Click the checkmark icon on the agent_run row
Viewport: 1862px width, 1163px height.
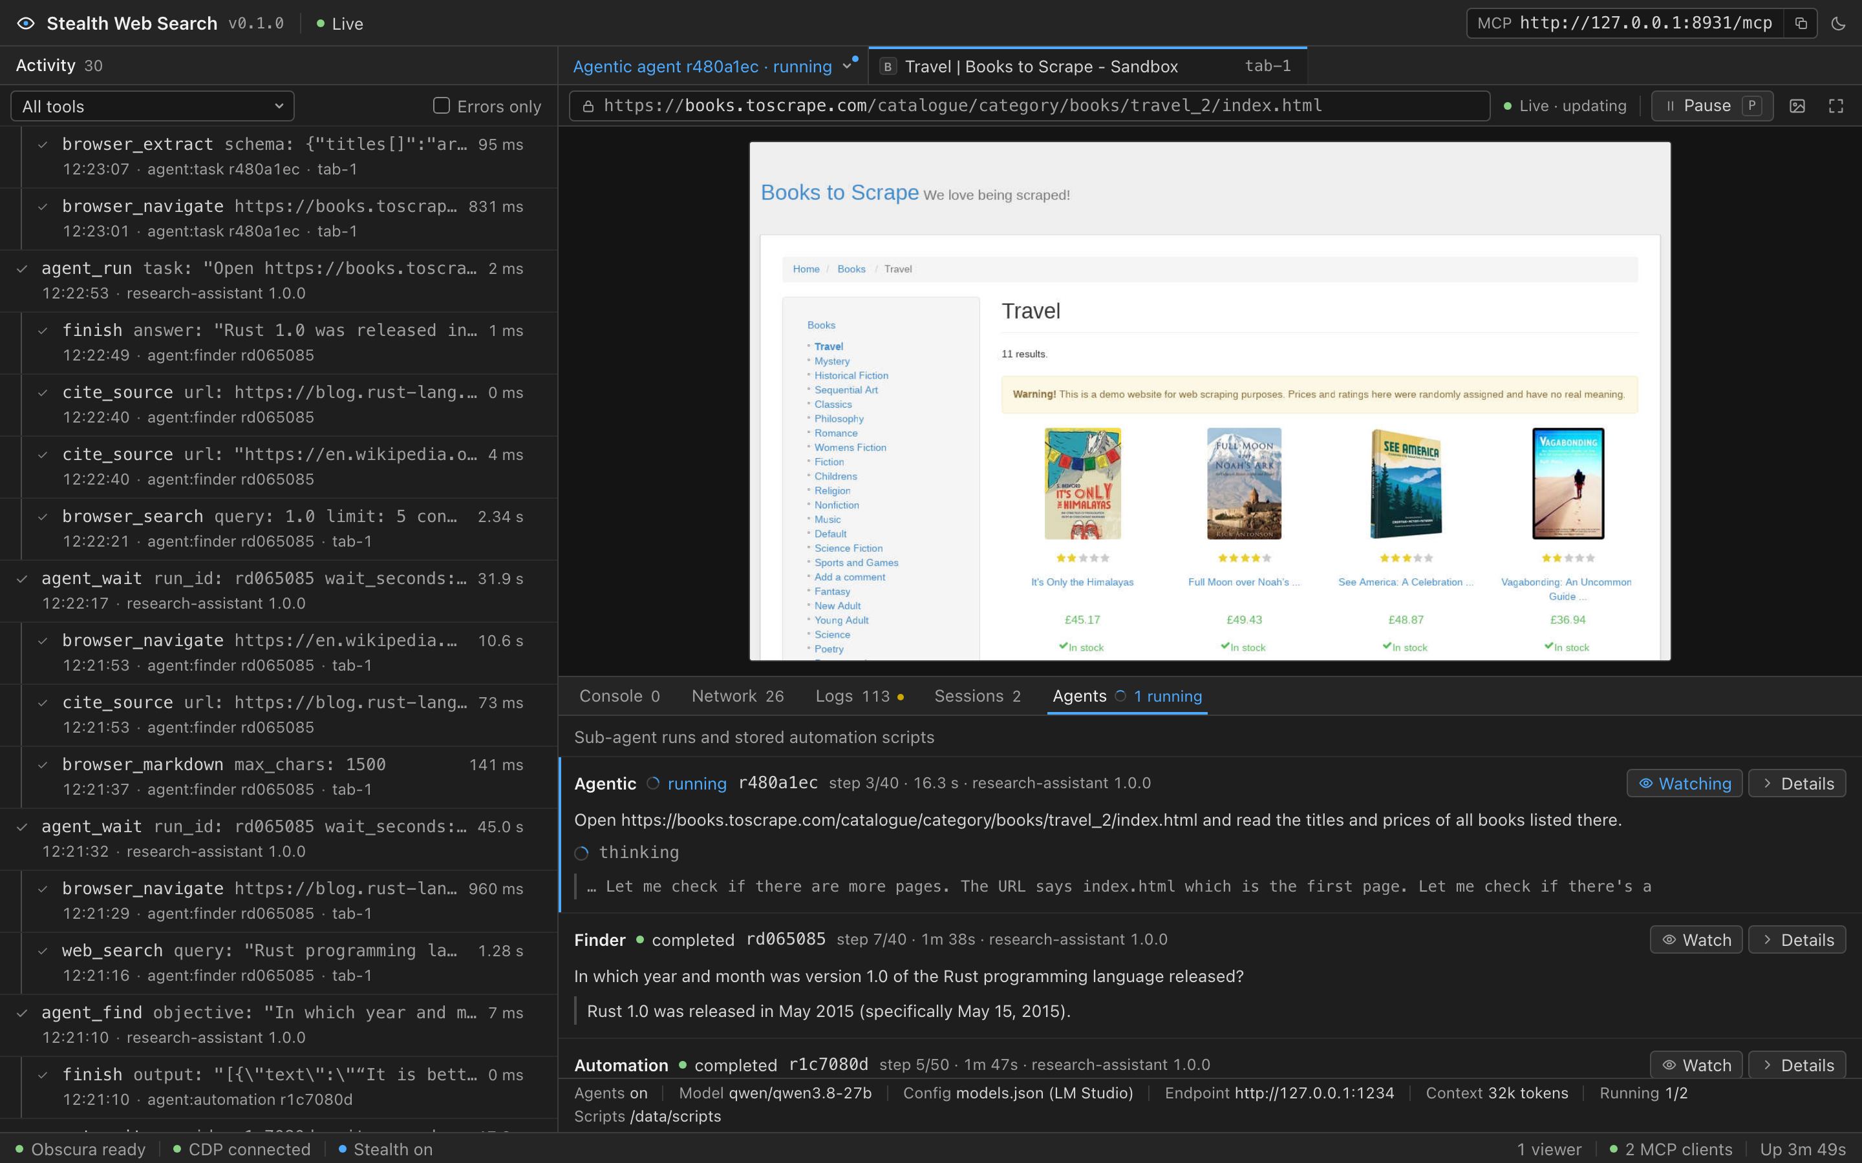pyautogui.click(x=23, y=268)
